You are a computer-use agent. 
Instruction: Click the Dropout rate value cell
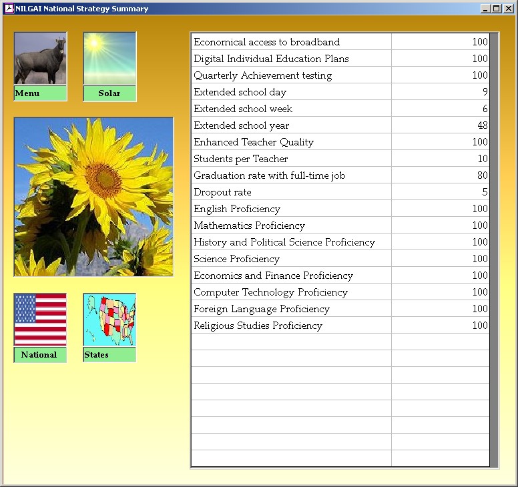coord(440,192)
